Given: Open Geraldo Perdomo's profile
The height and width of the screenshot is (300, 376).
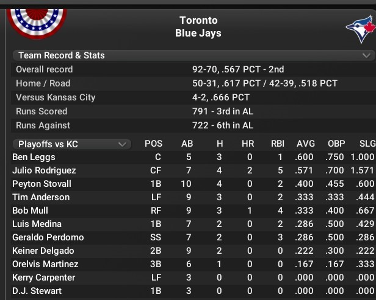Looking at the screenshot, I should pos(48,237).
